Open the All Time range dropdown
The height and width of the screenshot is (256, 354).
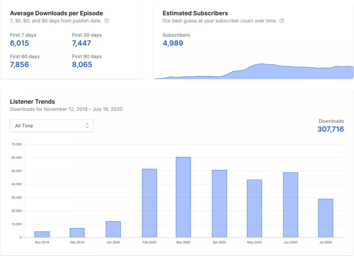point(51,126)
